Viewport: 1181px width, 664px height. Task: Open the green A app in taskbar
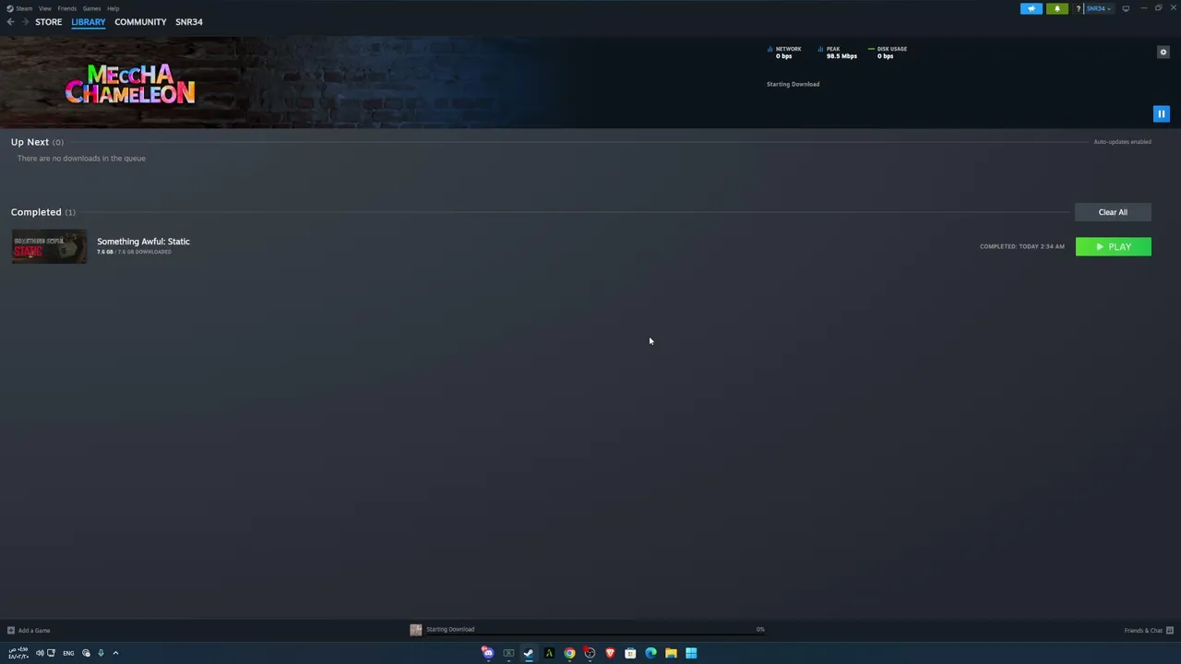click(549, 653)
